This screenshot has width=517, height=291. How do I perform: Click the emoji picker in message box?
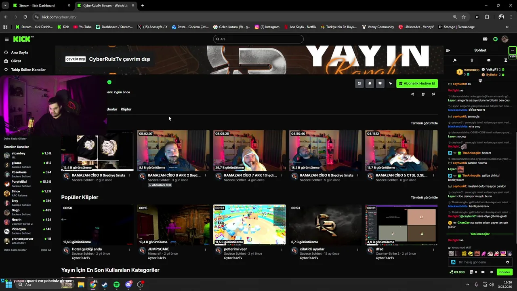coord(508,262)
